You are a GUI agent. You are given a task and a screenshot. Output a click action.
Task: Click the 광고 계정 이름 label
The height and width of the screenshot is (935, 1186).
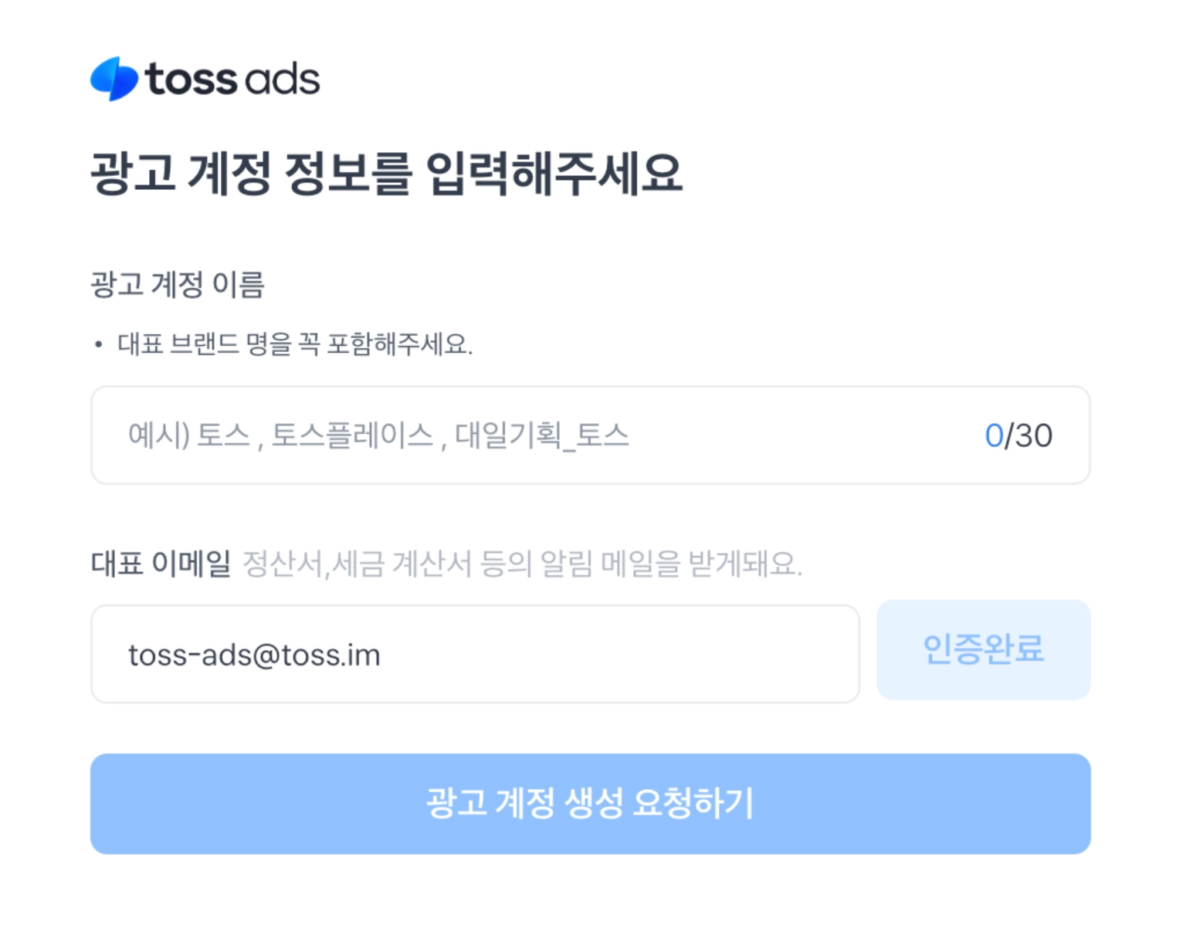(178, 285)
